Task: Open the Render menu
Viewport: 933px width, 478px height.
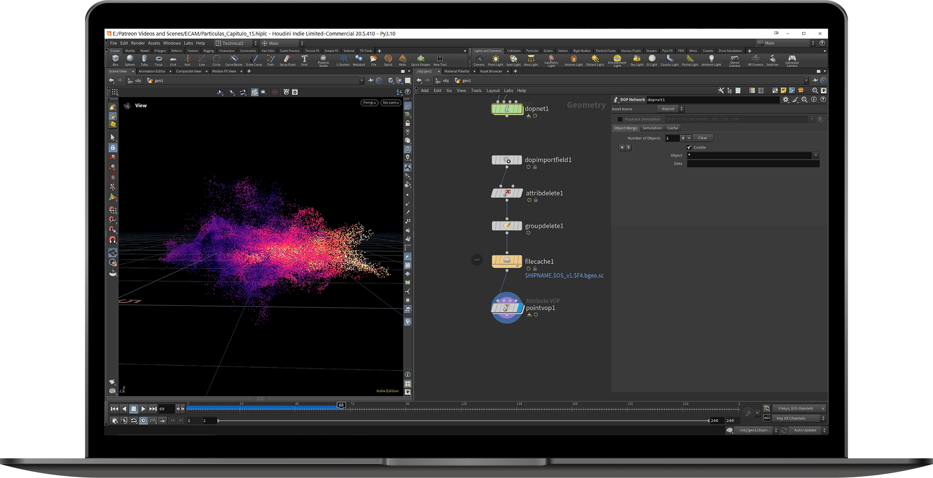Action: click(x=138, y=43)
